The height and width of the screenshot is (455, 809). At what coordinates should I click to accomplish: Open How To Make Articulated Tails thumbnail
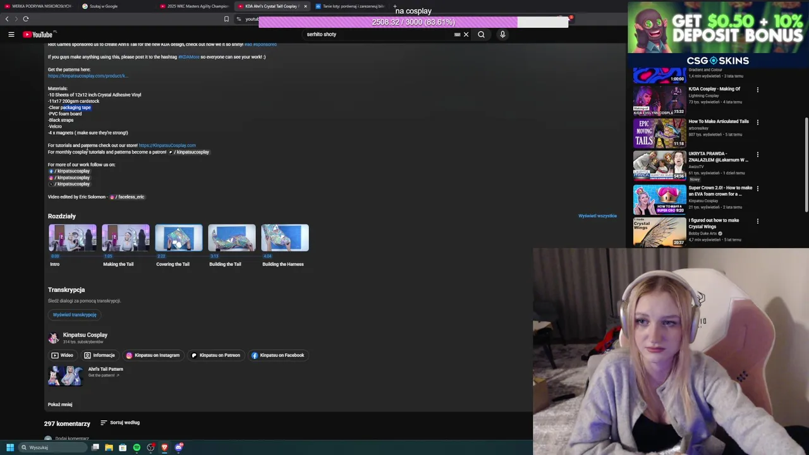coord(659,133)
